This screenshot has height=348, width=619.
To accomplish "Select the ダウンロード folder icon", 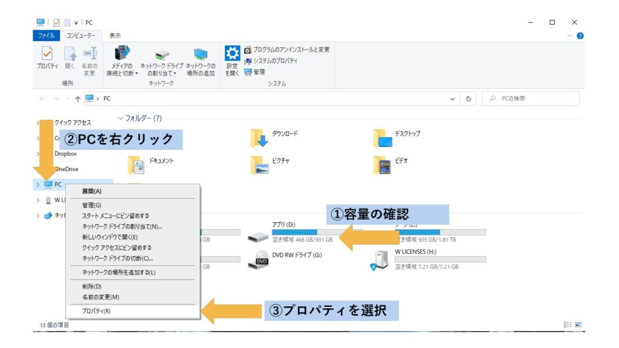I will pos(259,138).
